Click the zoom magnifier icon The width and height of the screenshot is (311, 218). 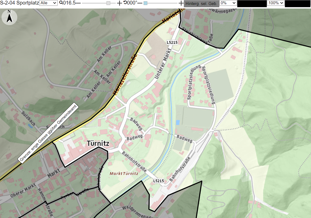pos(61,3)
